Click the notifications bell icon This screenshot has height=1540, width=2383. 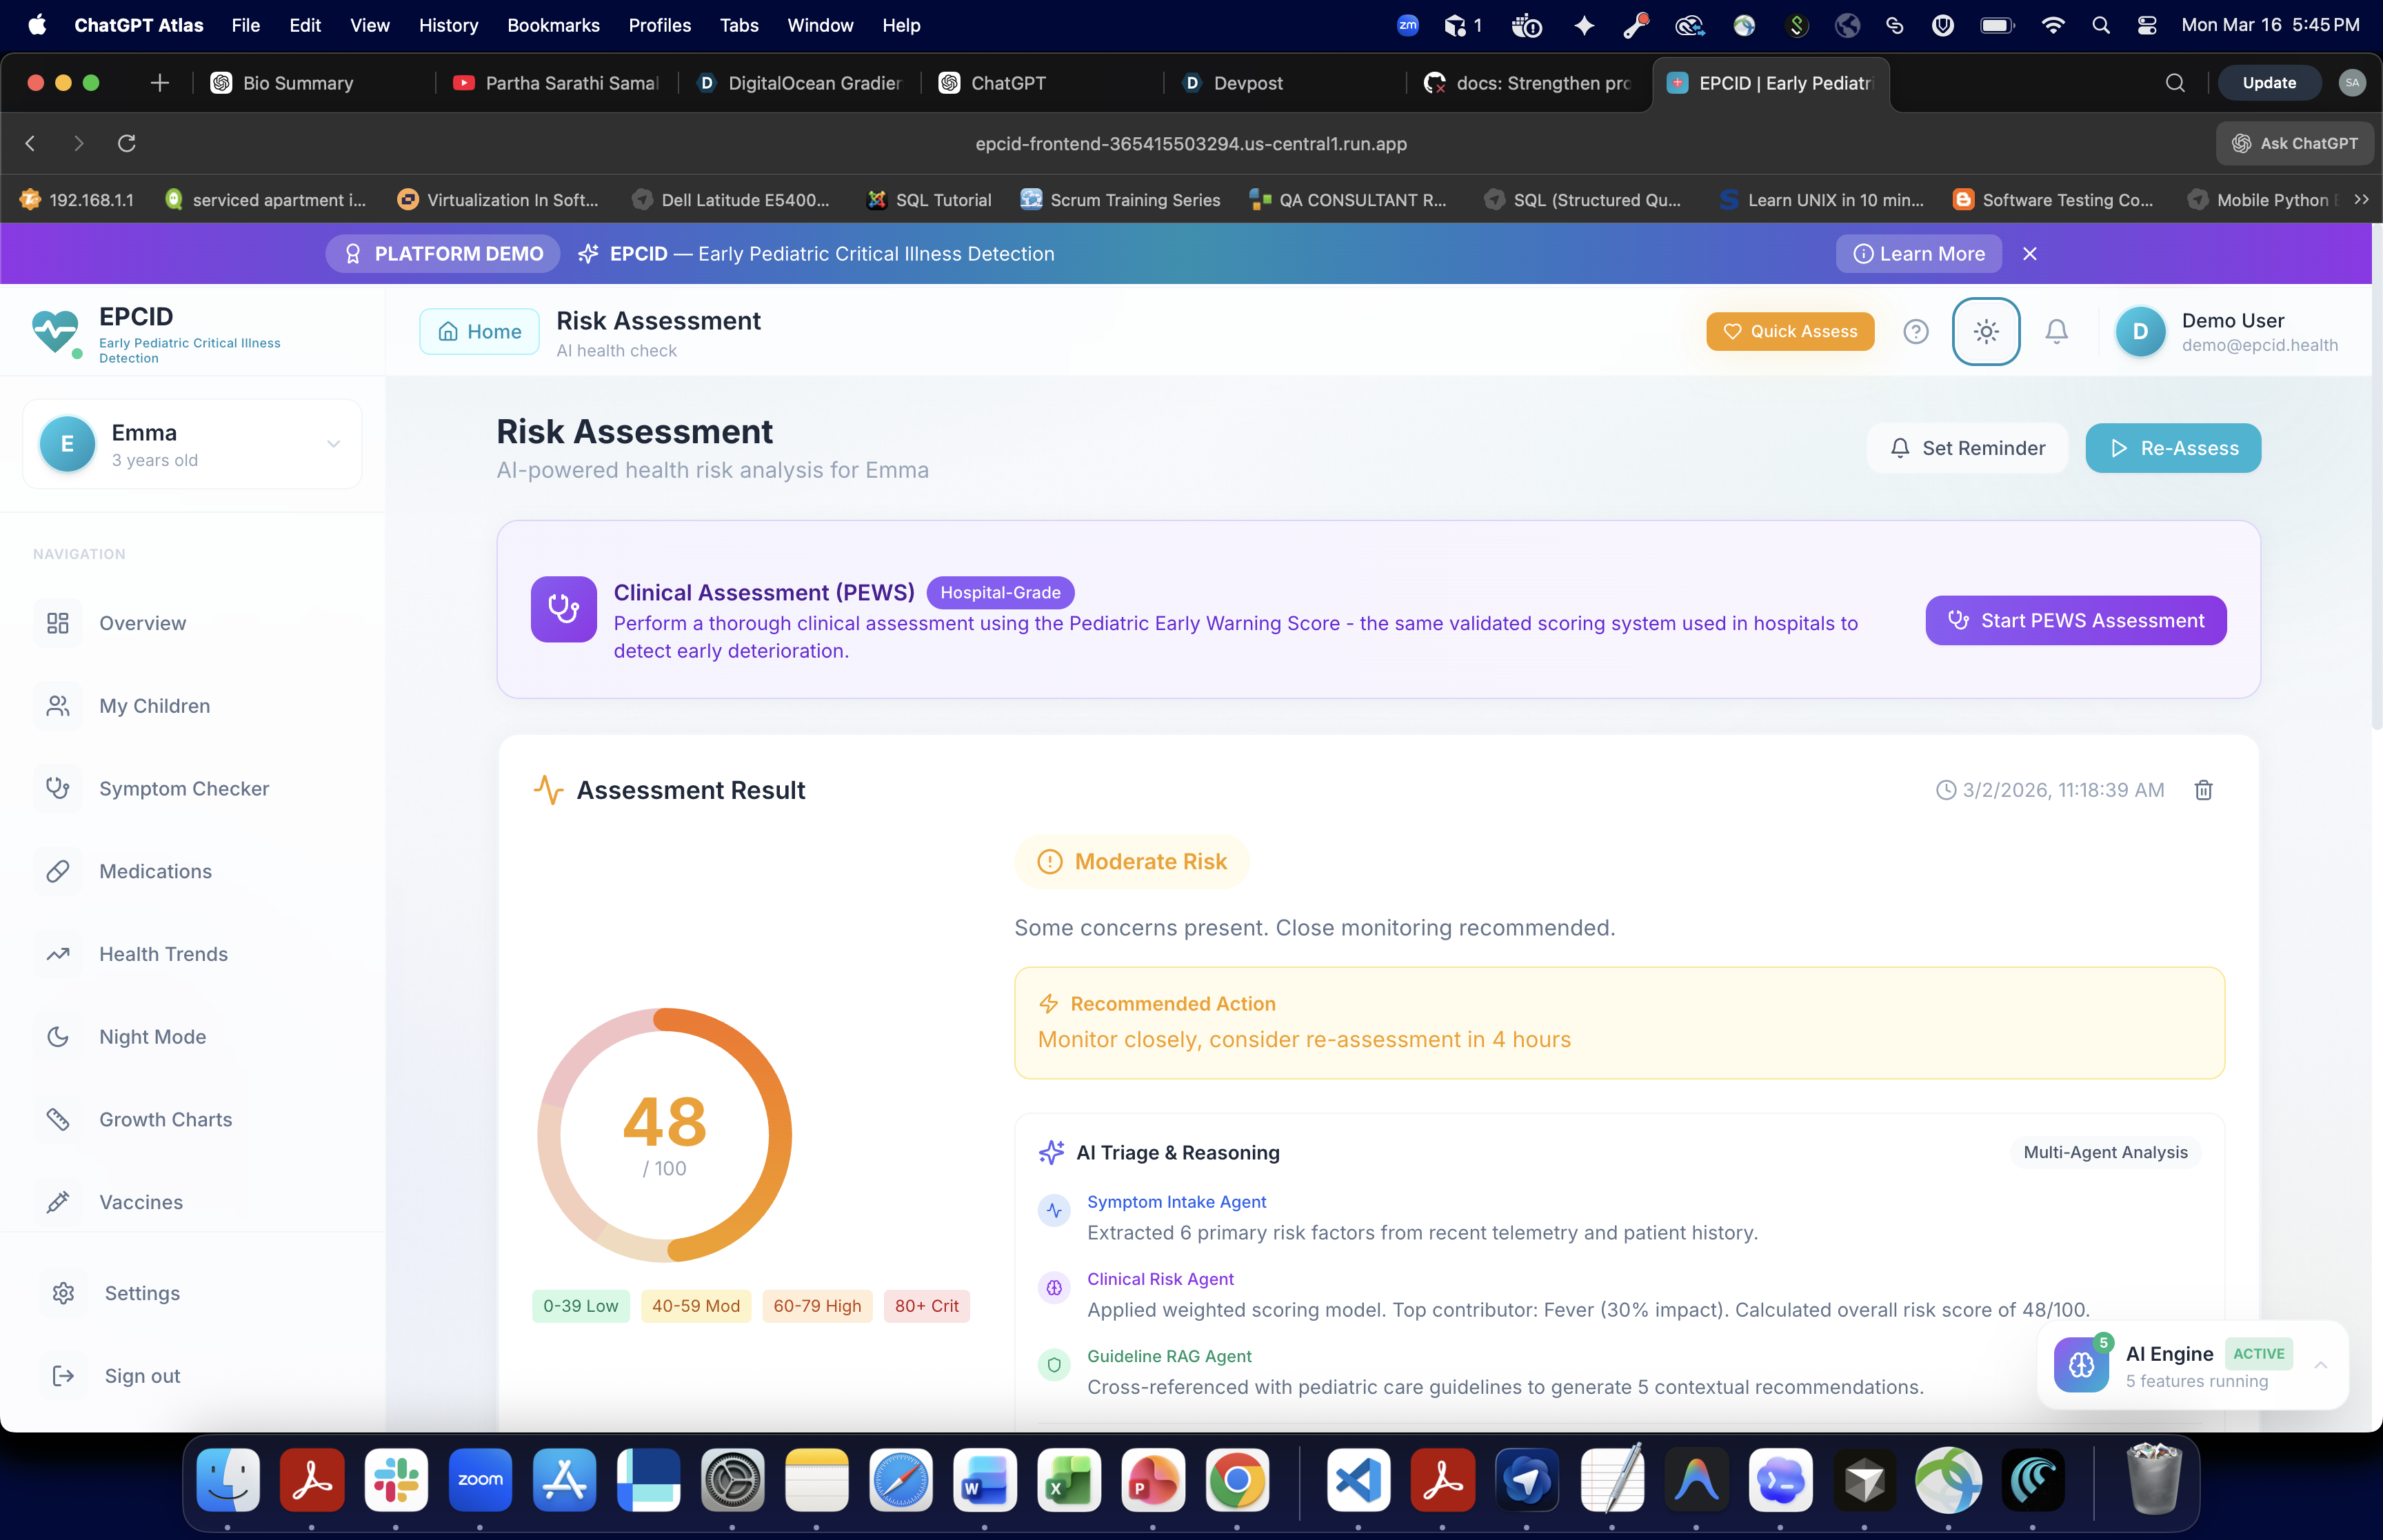point(2056,331)
